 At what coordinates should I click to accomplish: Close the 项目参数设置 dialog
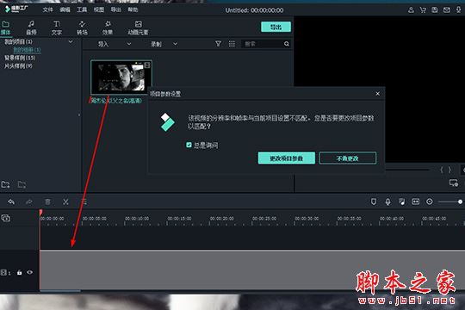pos(377,94)
